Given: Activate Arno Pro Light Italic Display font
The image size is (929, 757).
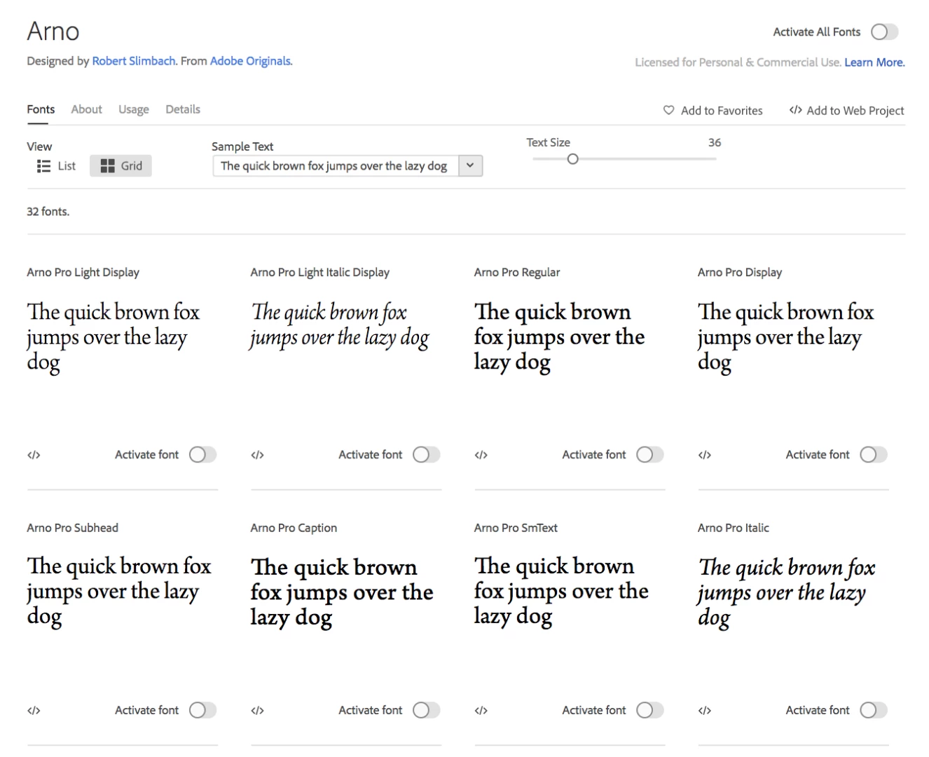Looking at the screenshot, I should point(426,455).
